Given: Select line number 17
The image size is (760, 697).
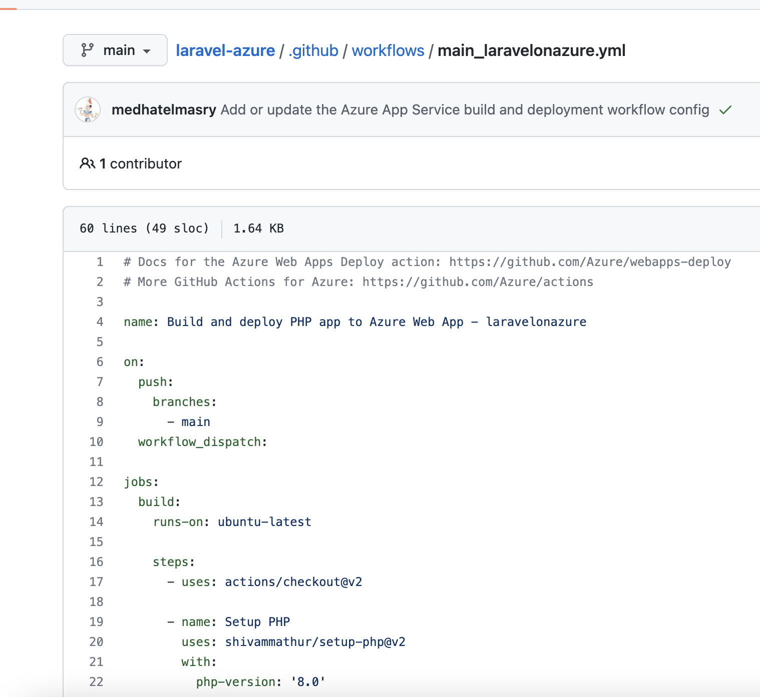Looking at the screenshot, I should point(97,582).
